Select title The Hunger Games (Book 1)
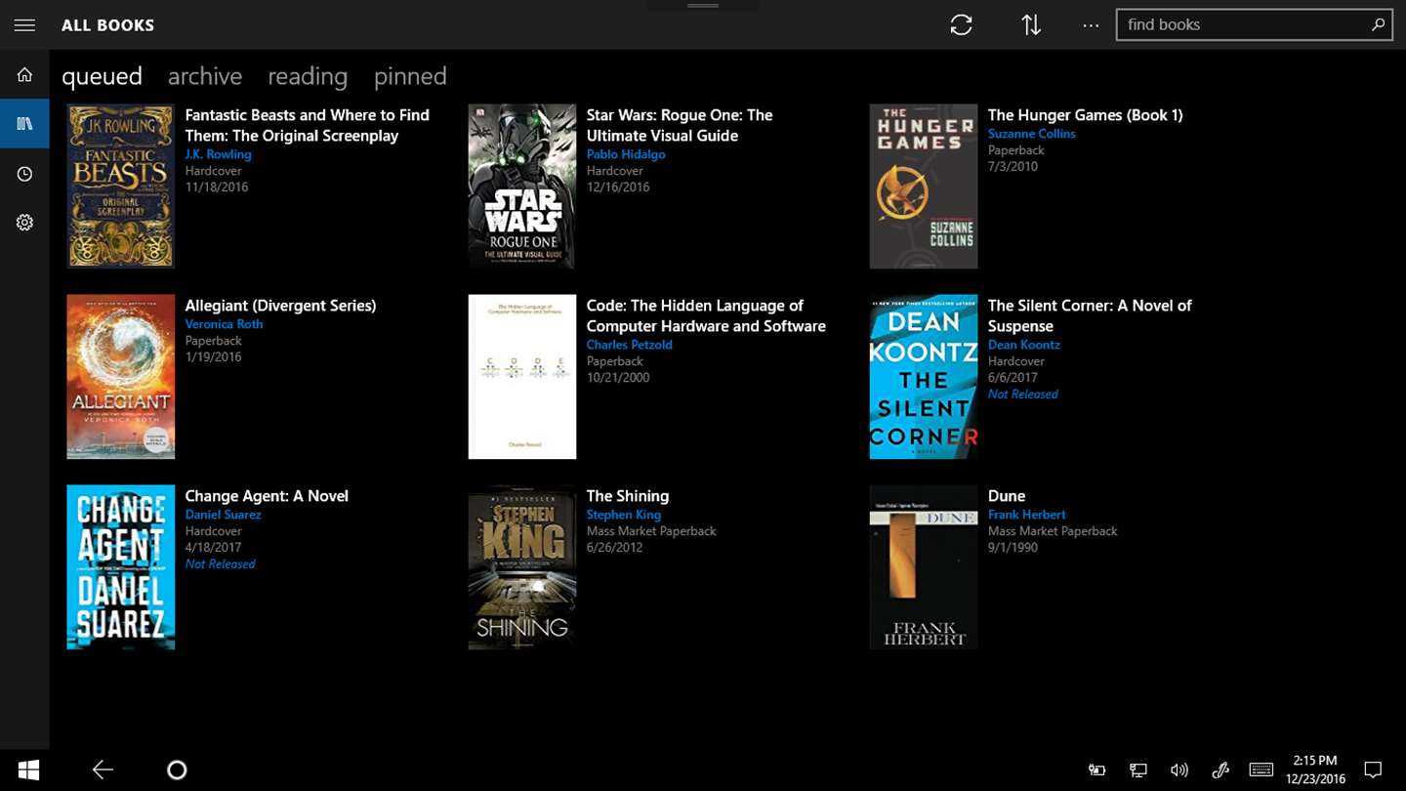 point(1085,115)
